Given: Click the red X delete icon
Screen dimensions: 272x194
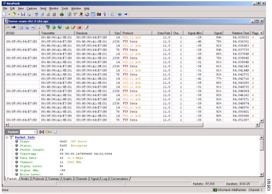Looking at the screenshot, I should pos(79,27).
